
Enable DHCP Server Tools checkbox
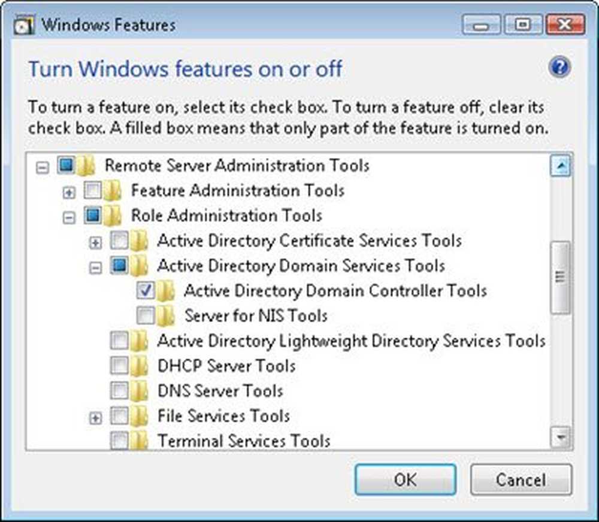coord(119,365)
